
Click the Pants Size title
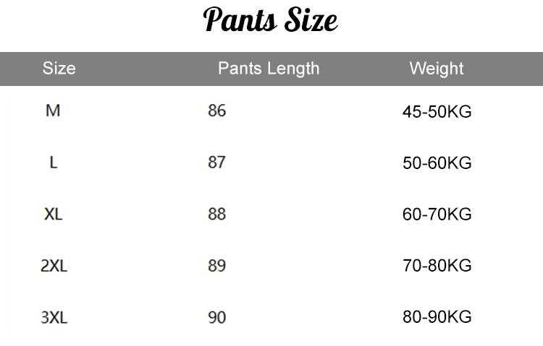tap(271, 20)
